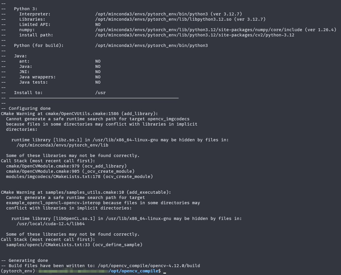
Task: Click the samples_utils.cmake:10 warning header
Action: pos(86,192)
